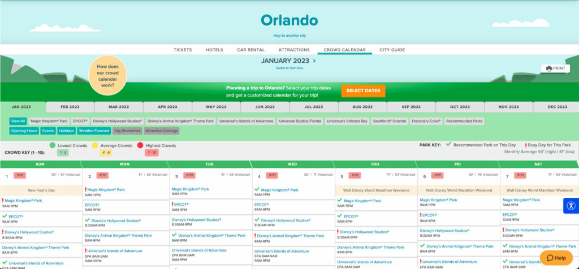
Task: Toggle the Weather Forecast filter
Action: tap(94, 131)
